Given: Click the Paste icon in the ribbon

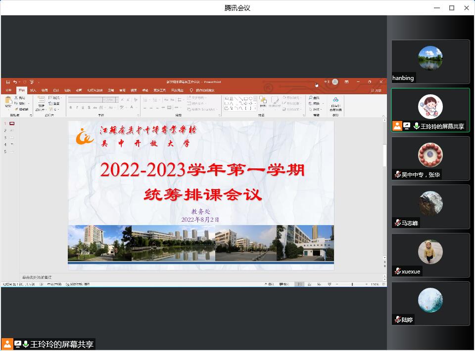Looking at the screenshot, I should pos(8,101).
